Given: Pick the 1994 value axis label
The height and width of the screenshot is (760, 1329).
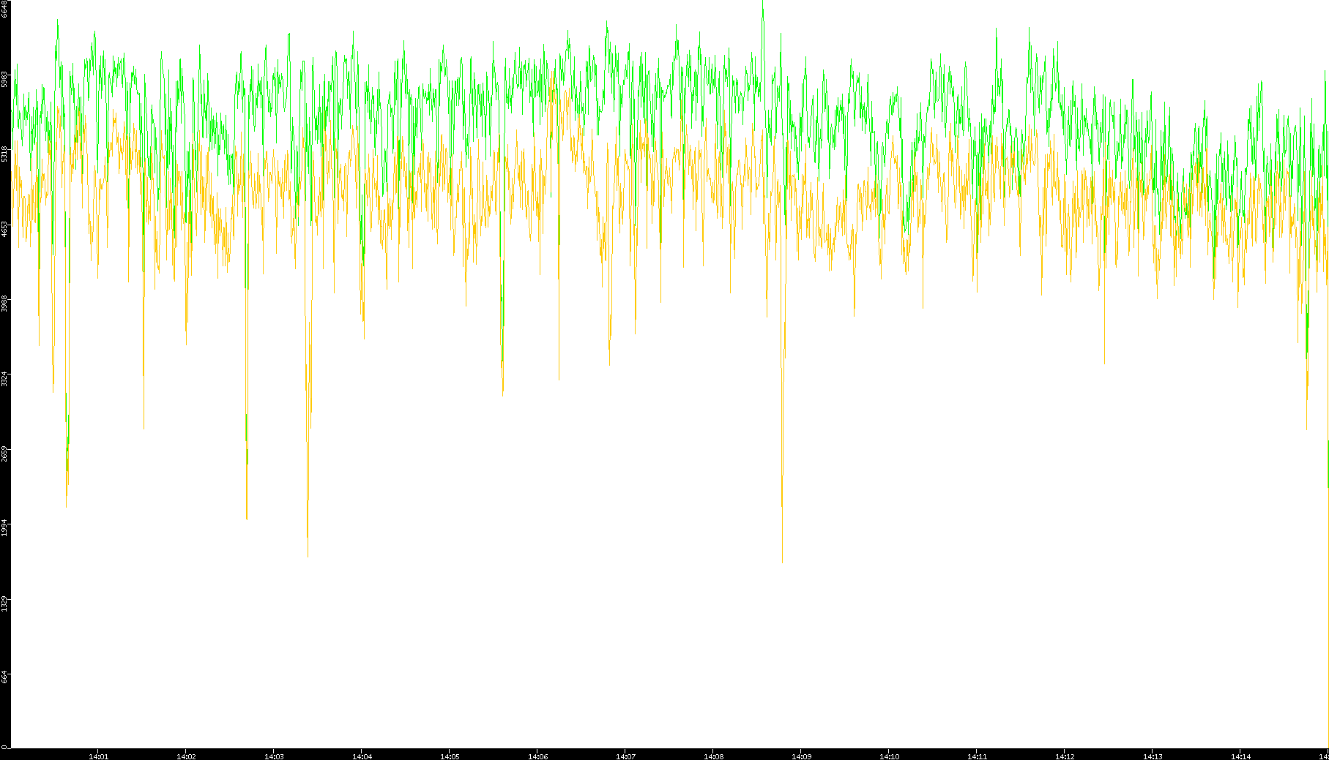Looking at the screenshot, I should point(4,528).
